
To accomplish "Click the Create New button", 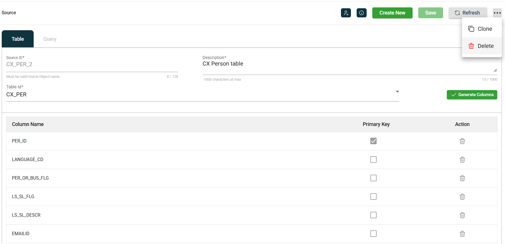I will [x=392, y=13].
